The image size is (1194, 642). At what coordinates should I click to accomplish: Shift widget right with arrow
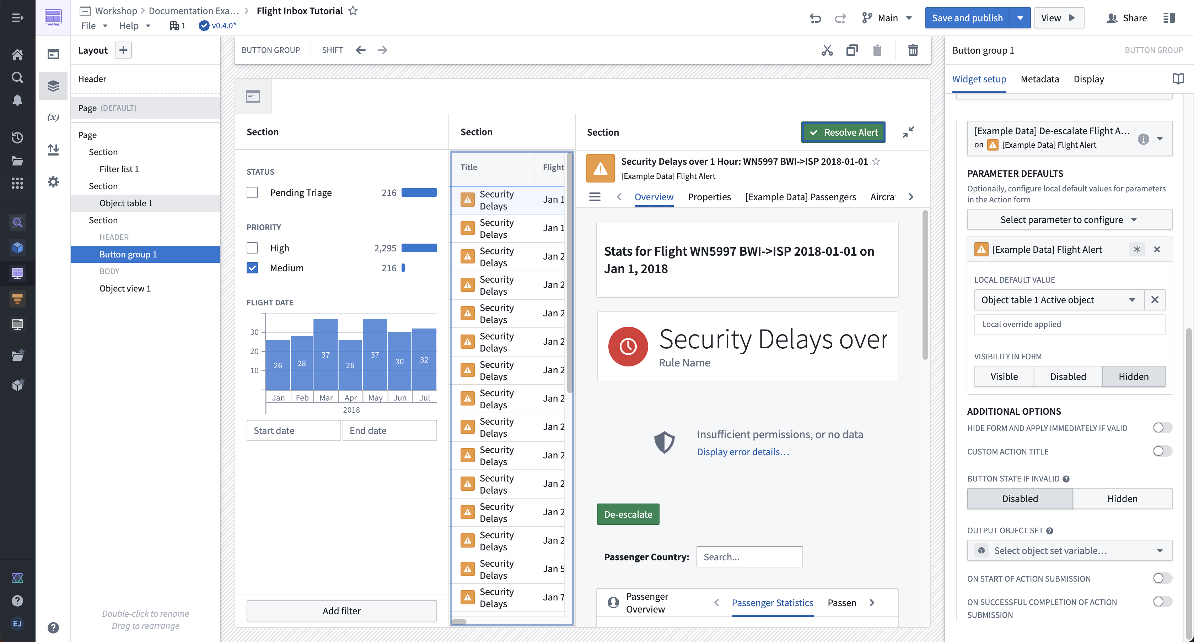[382, 50]
